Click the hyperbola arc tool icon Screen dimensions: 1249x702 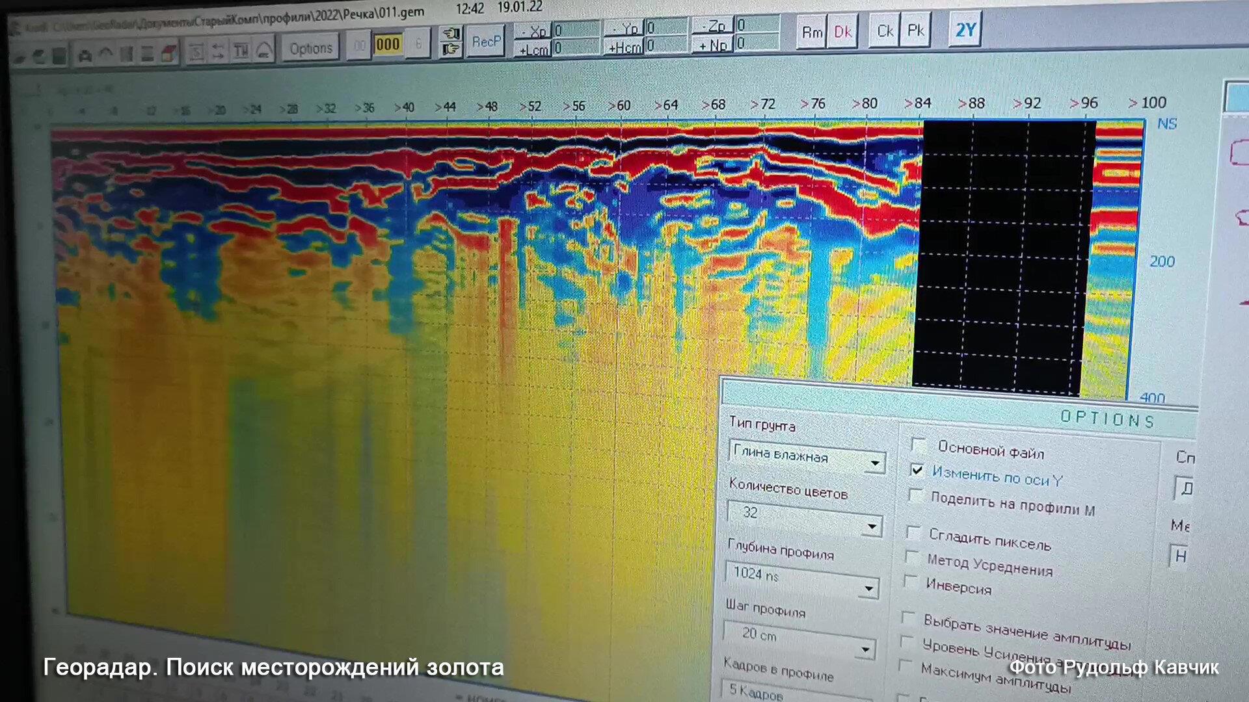click(264, 51)
